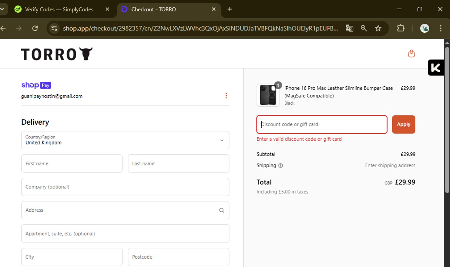Click the 'Including £5.00 in taxes' text
Screen dimensions: 450x267
tap(282, 192)
